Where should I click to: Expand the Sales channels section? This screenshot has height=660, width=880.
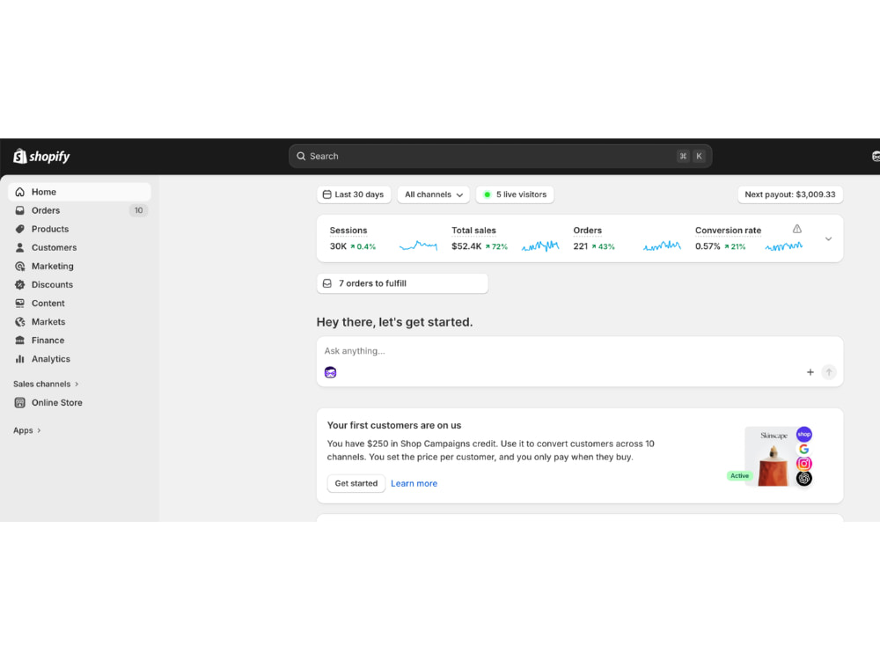click(x=46, y=384)
